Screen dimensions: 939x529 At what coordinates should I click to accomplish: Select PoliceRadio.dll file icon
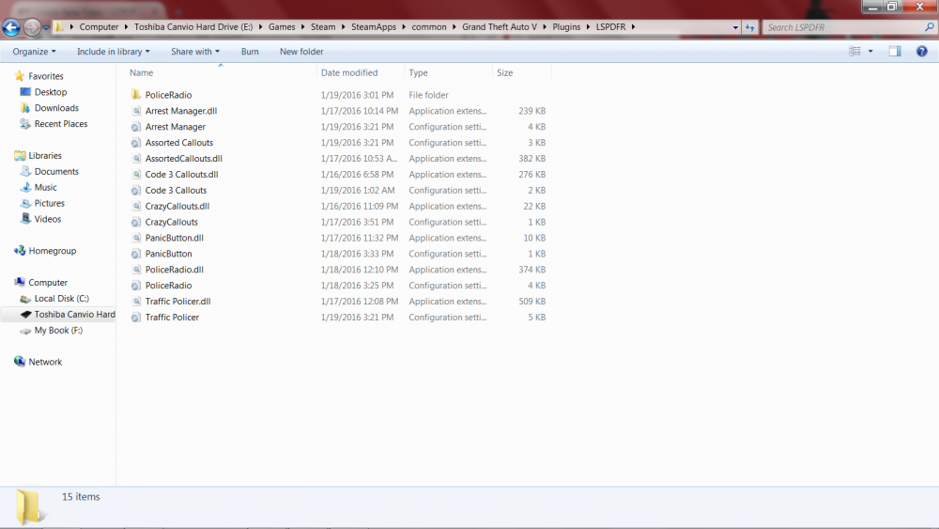coord(136,270)
